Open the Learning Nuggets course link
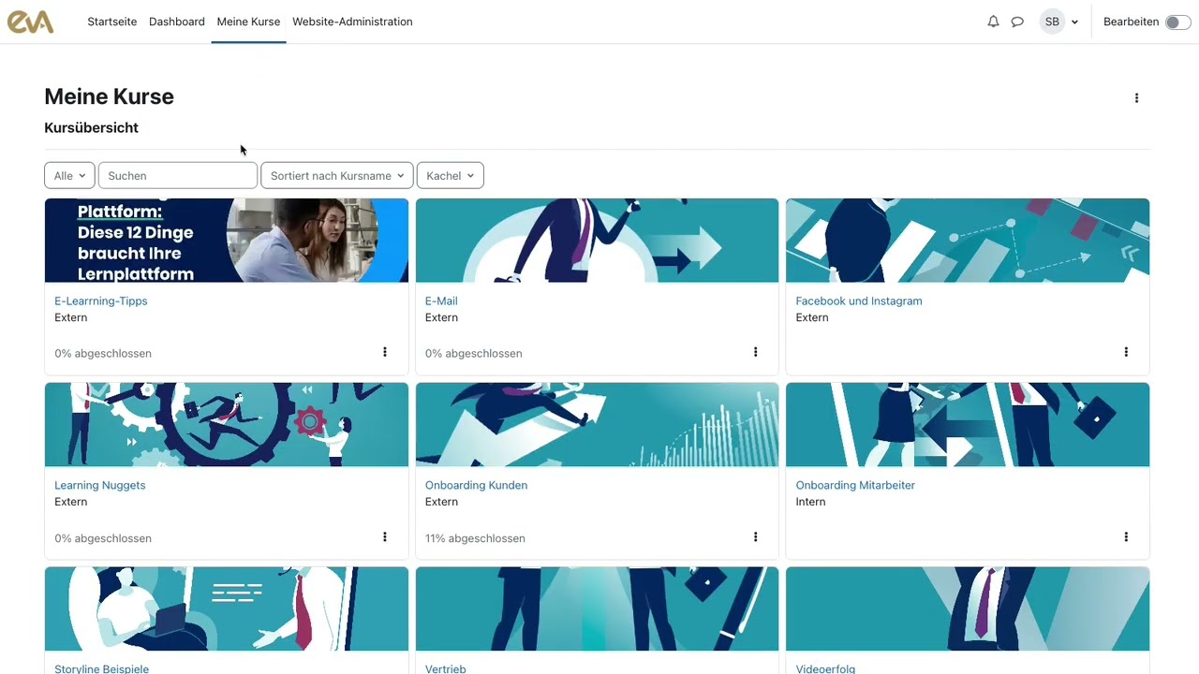The image size is (1199, 674). click(x=100, y=485)
